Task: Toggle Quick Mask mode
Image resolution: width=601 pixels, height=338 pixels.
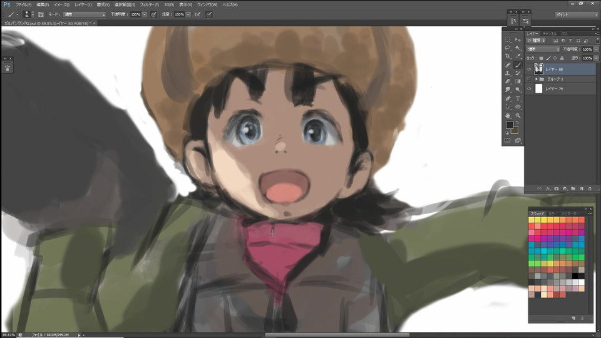Action: click(508, 141)
